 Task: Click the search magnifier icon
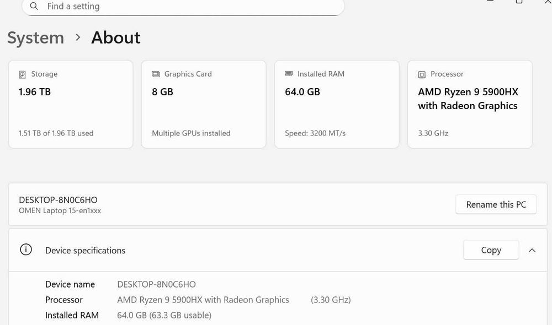coord(34,7)
